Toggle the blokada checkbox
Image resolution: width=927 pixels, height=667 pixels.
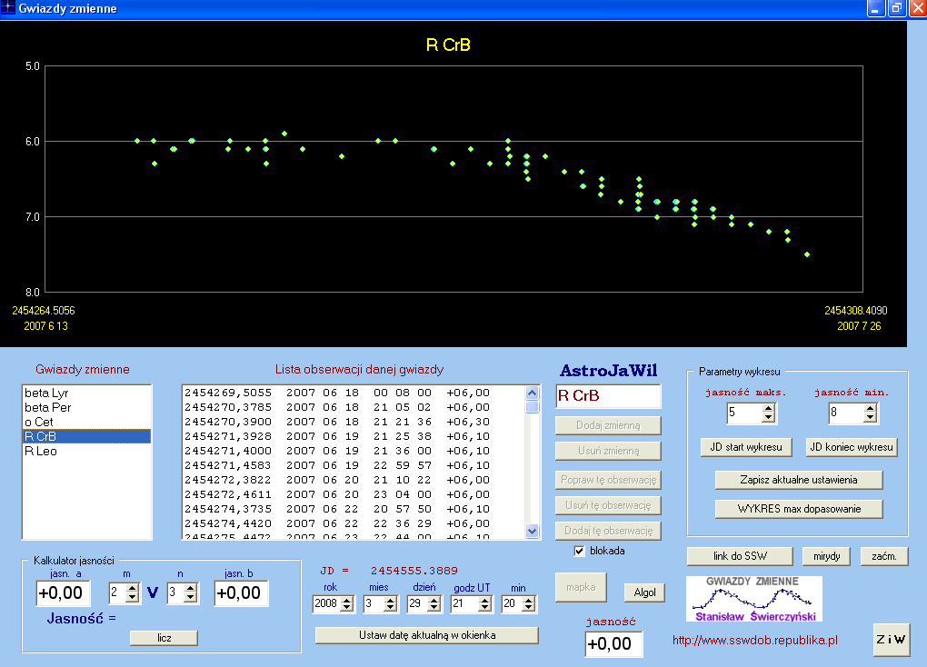580,551
